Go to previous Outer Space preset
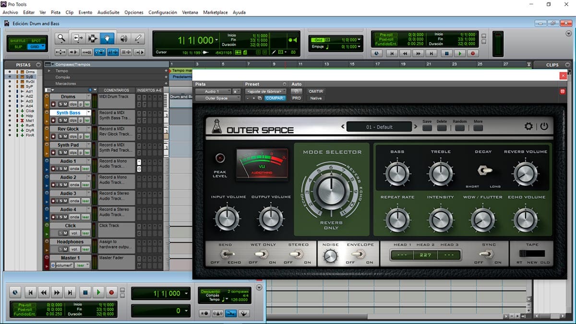This screenshot has height=324, width=576. (x=343, y=127)
